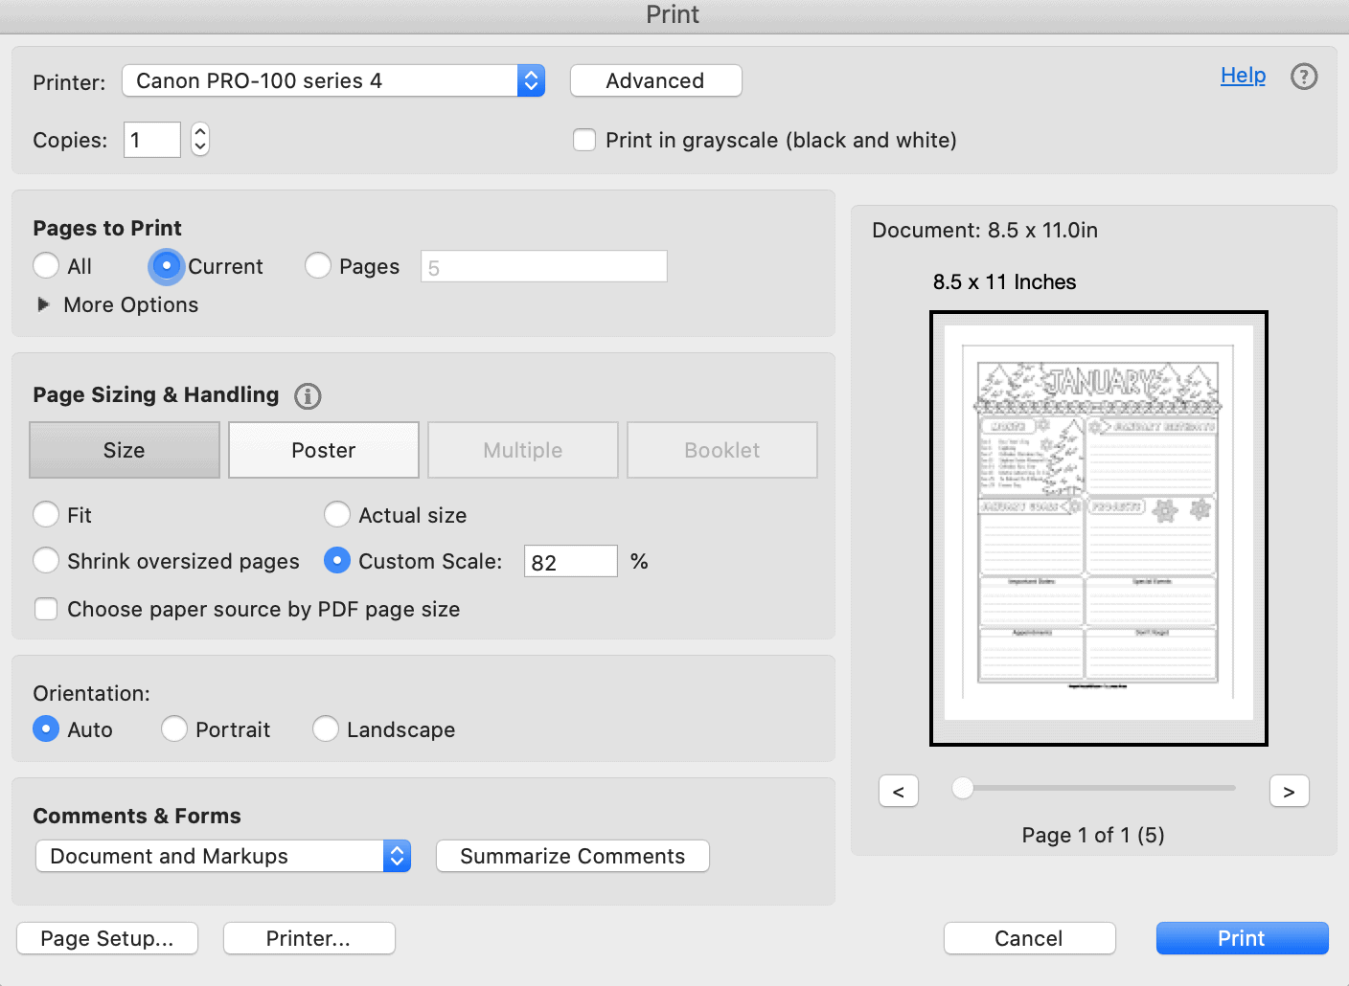Screen dimensions: 1349x986
Task: Choose Fit as the scaling option
Action: click(46, 514)
